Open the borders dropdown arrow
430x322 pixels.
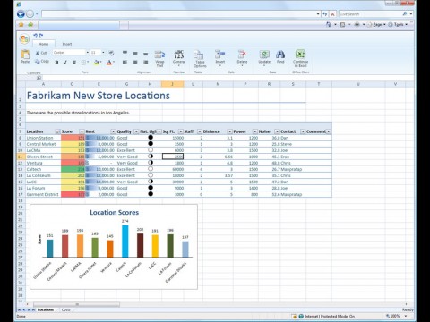click(x=88, y=63)
